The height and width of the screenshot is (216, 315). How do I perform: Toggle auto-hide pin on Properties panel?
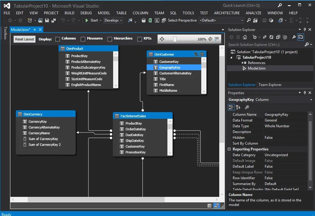tap(305, 92)
